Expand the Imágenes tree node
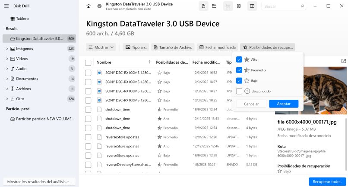Image resolution: width=348 pixels, height=187 pixels. 7,49
